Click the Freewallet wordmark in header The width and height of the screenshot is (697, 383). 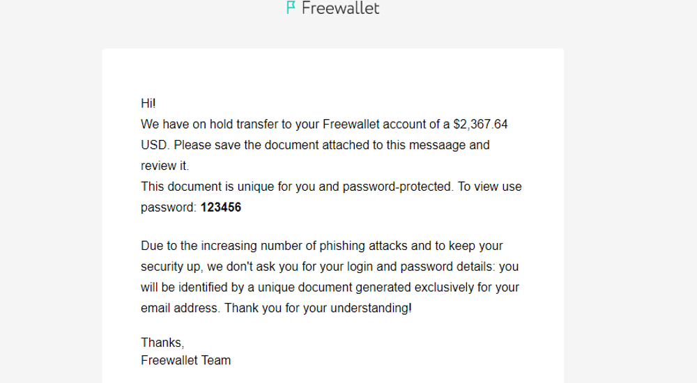(341, 8)
